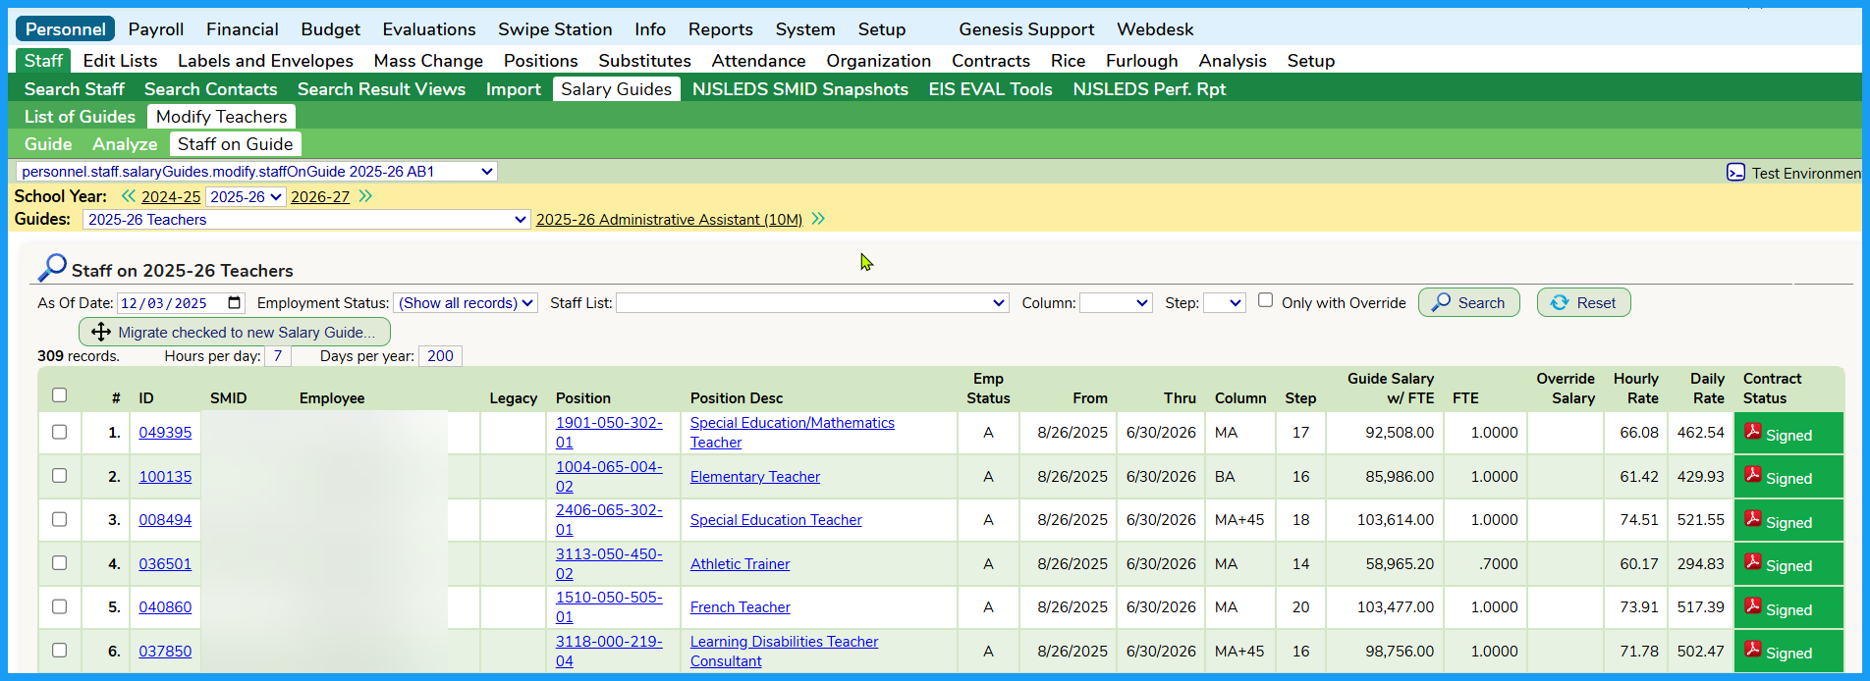Check the box for row 4 employee 036501
The height and width of the screenshot is (681, 1870).
59,562
